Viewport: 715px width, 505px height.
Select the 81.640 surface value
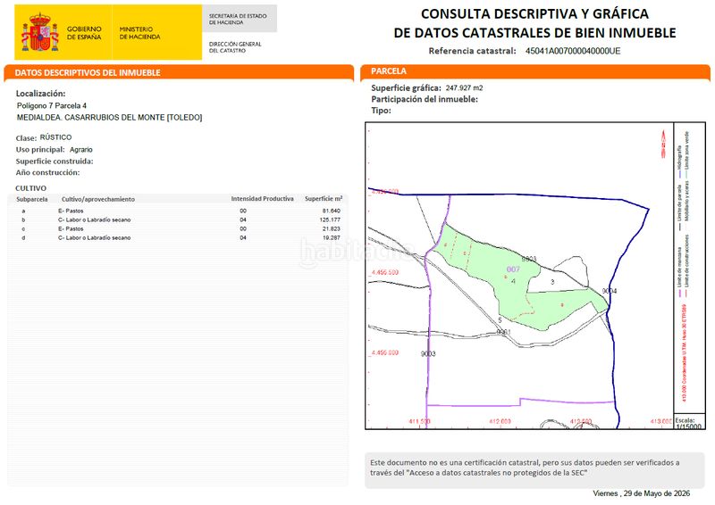(331, 211)
